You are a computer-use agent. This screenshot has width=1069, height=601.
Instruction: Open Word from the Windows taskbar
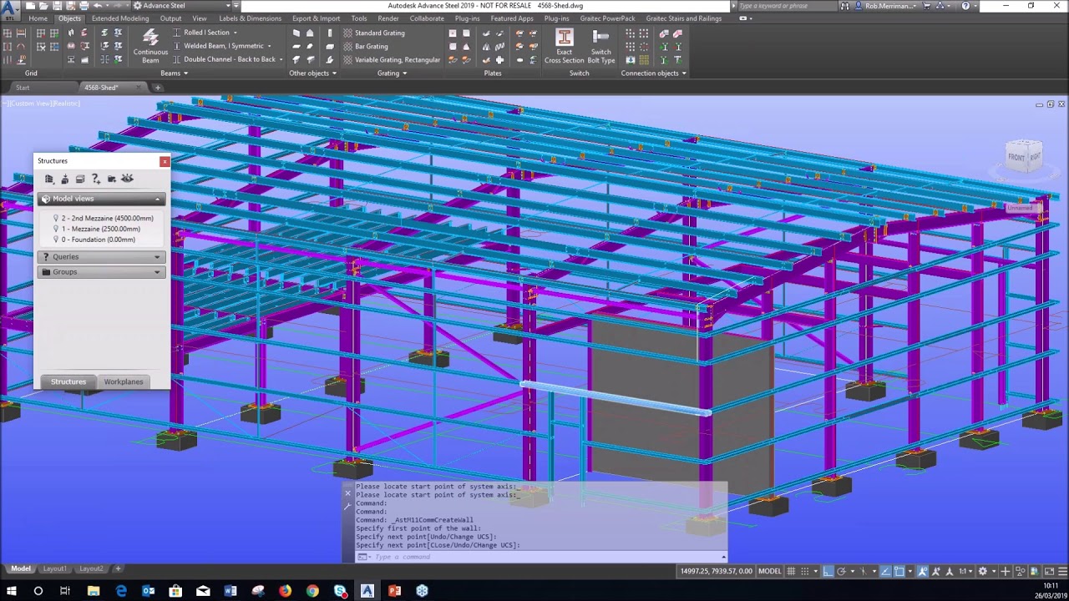[x=231, y=591]
